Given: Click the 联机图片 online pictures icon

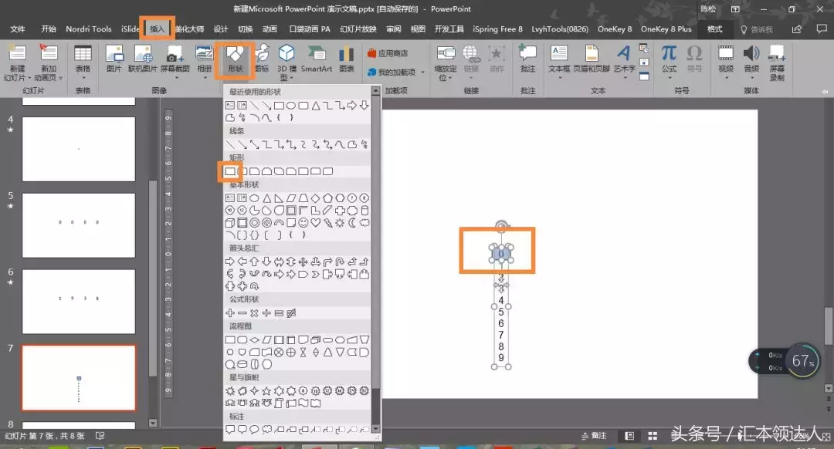Looking at the screenshot, I should pos(143,59).
